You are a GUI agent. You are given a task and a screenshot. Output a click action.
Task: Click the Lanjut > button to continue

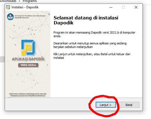pyautogui.click(x=106, y=105)
